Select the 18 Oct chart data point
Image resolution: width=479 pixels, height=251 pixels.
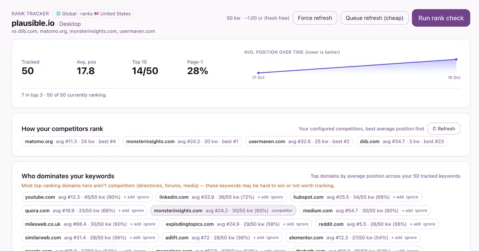coord(456,59)
